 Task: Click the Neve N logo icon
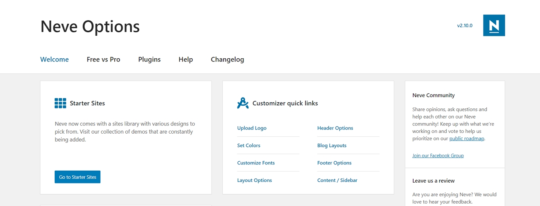(494, 25)
